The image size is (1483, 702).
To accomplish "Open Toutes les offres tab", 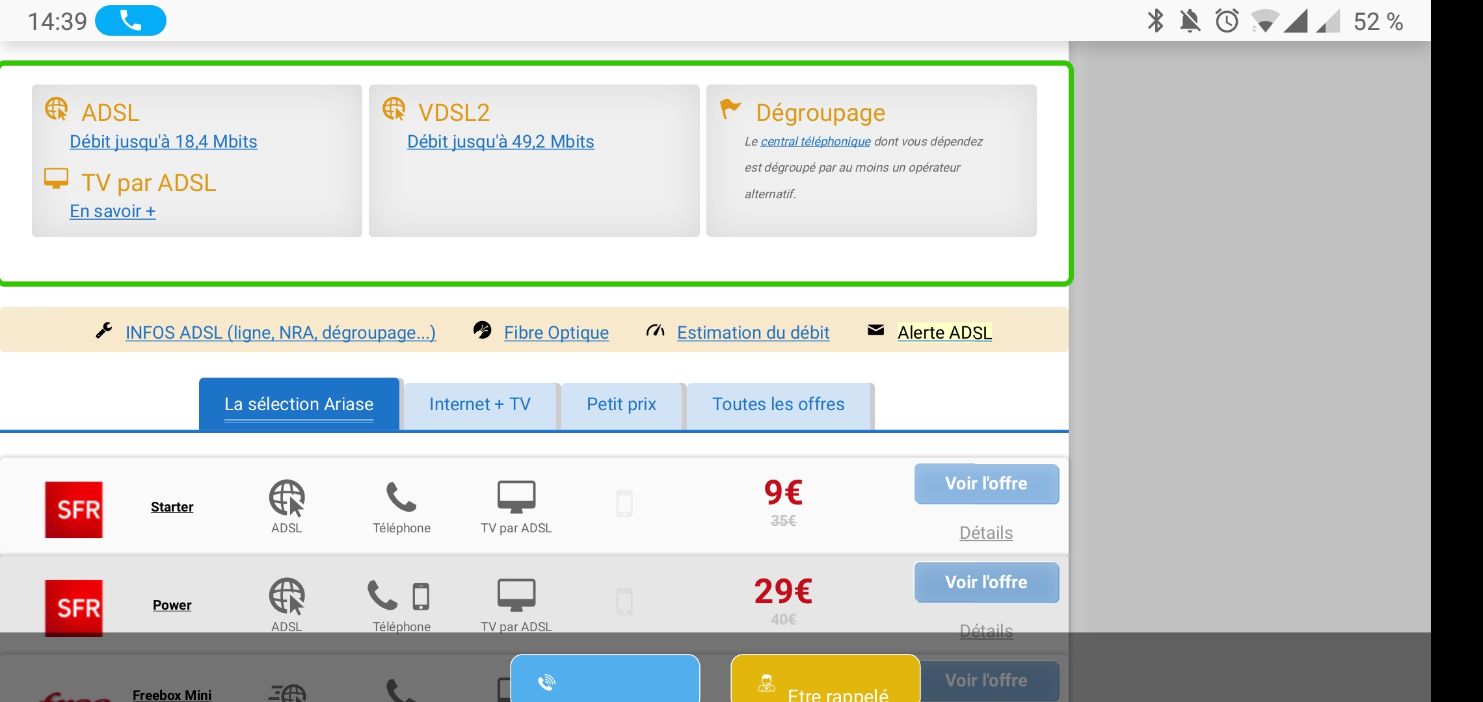I will pyautogui.click(x=779, y=404).
